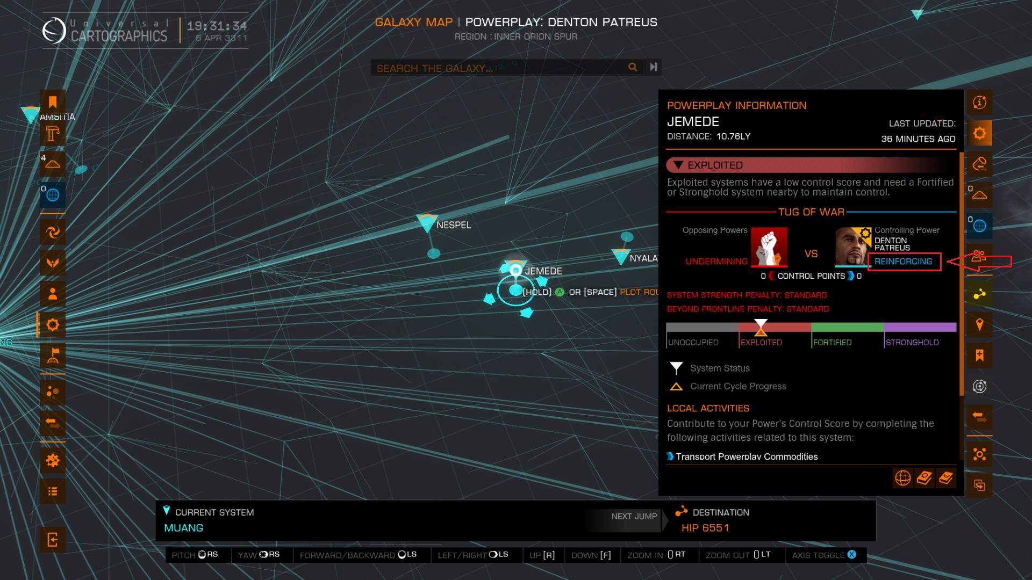The image size is (1032, 580).
Task: Open the swirl icon tab in left sidebar
Action: click(53, 232)
